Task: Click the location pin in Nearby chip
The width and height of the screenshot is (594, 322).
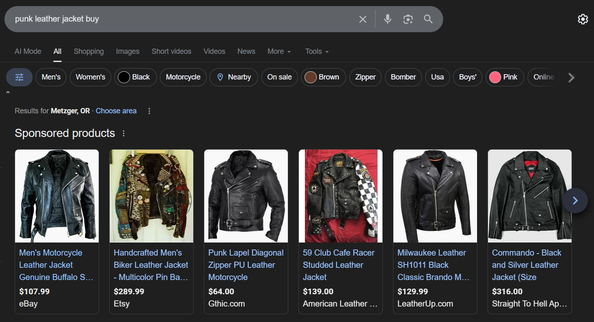Action: pos(220,77)
